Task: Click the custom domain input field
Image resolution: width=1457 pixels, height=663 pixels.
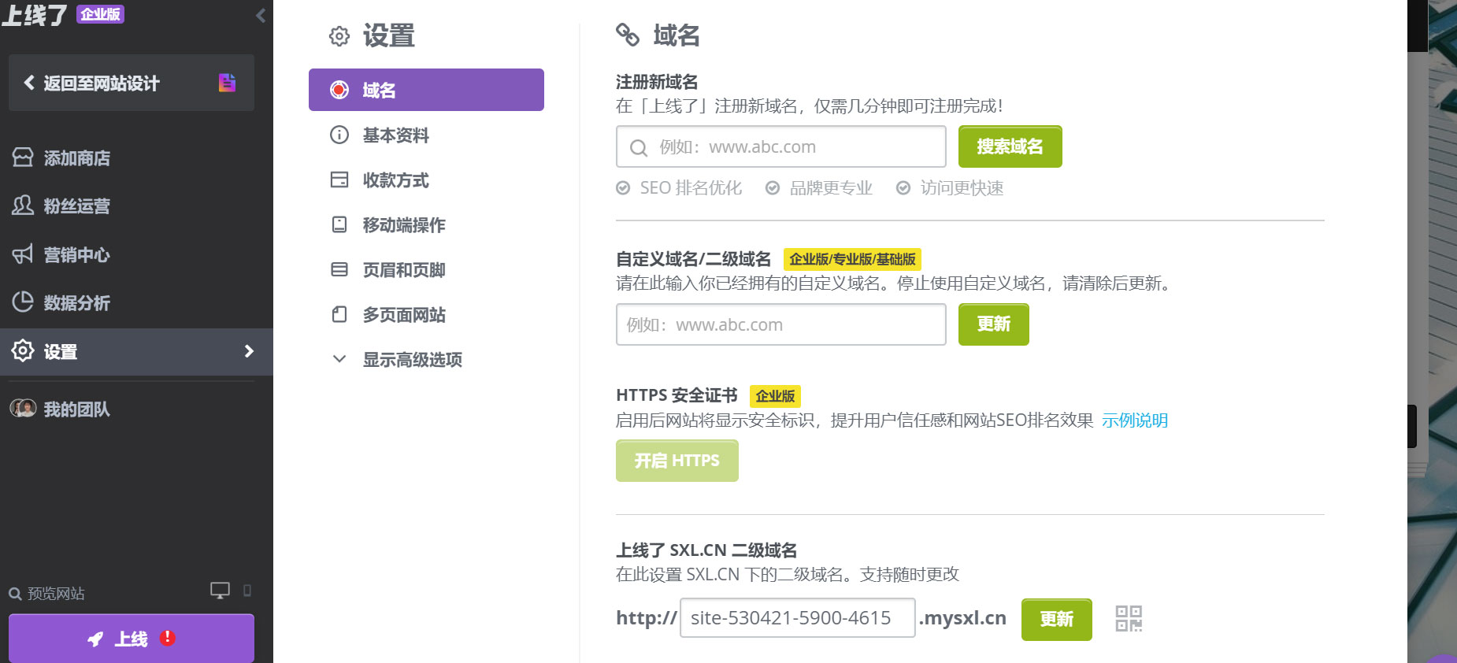Action: 780,324
